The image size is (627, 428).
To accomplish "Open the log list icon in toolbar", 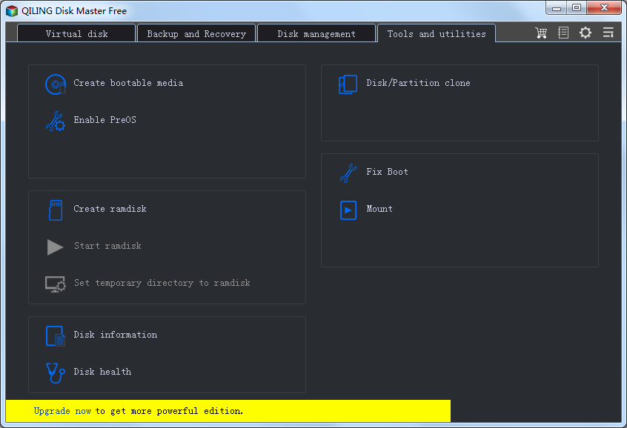I will coord(563,33).
